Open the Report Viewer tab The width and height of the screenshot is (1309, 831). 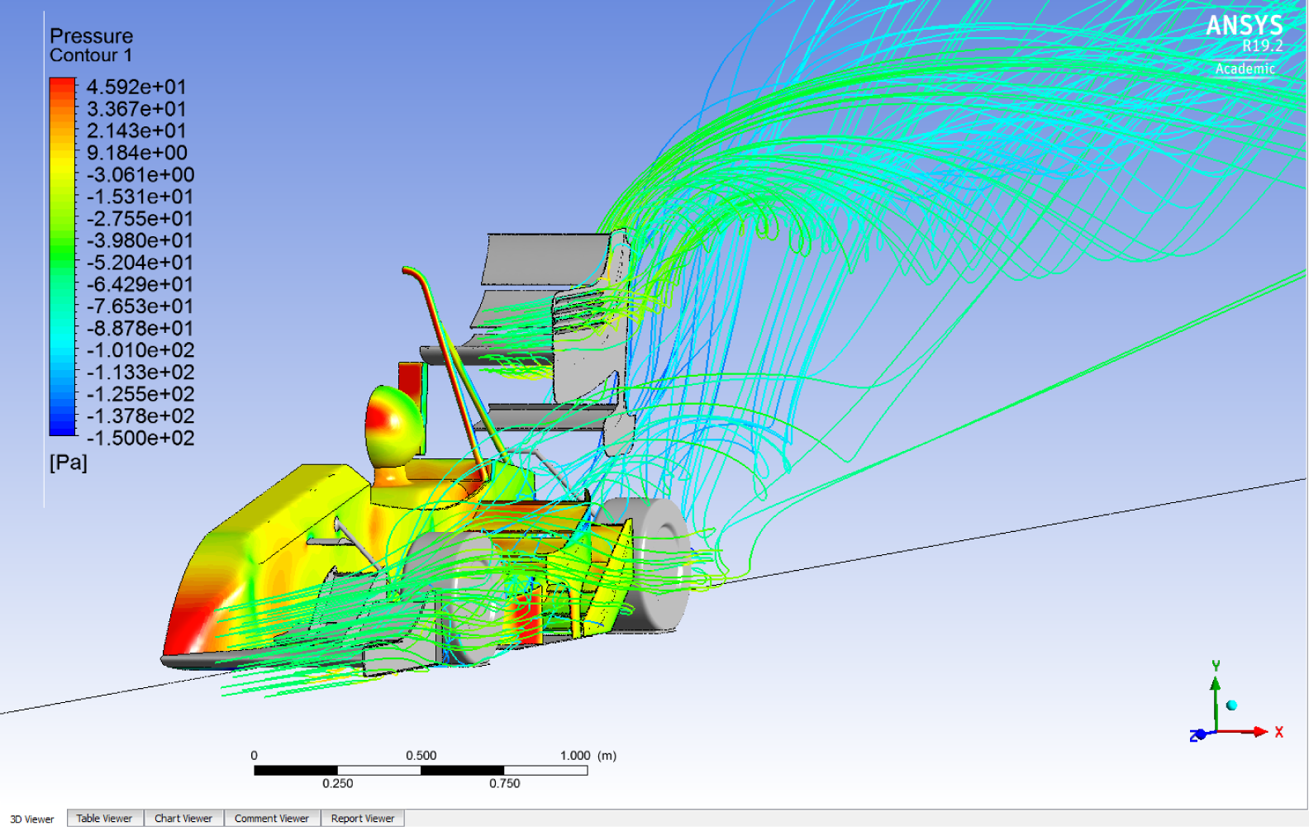(363, 818)
